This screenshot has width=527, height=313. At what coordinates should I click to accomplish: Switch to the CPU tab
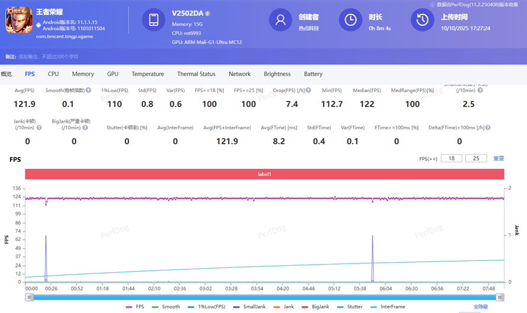[53, 74]
